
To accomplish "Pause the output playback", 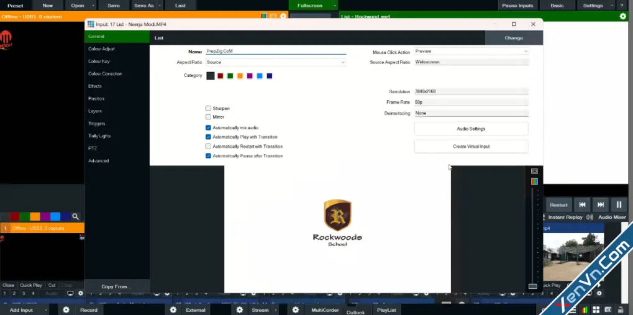I will (x=619, y=205).
